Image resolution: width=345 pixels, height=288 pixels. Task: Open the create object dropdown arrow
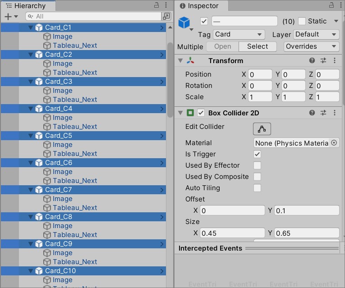pyautogui.click(x=16, y=17)
